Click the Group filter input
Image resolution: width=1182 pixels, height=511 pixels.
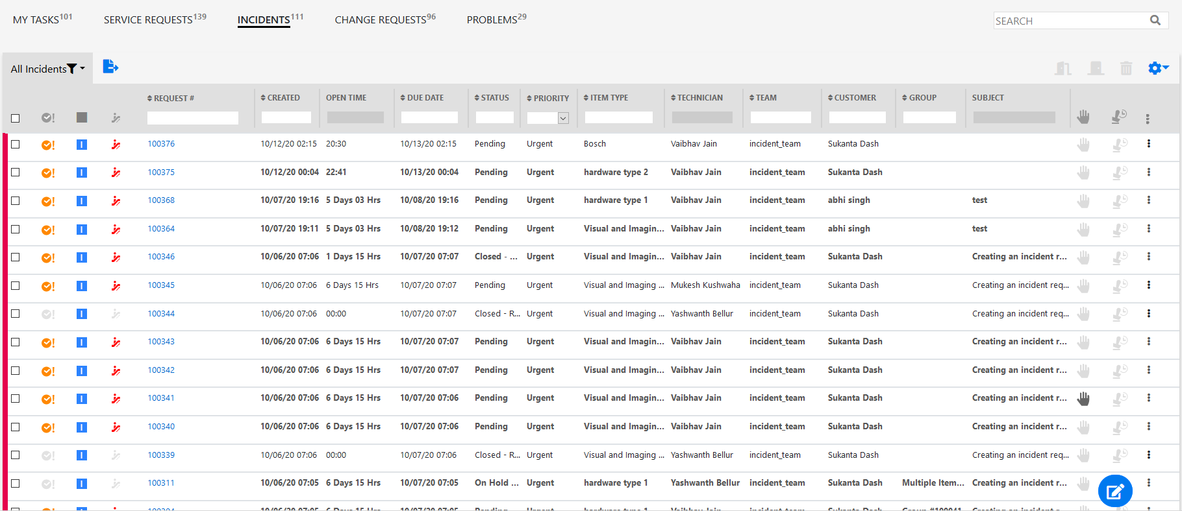click(x=929, y=117)
